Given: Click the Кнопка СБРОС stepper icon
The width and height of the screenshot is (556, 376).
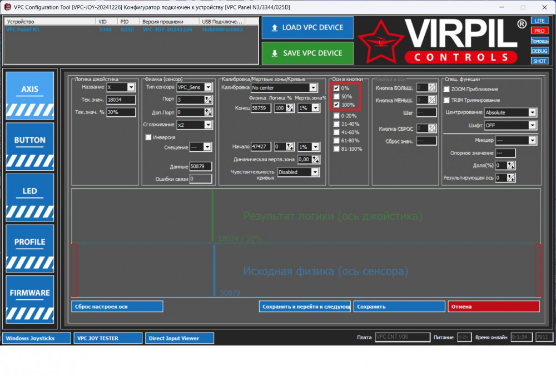Looking at the screenshot, I should (432, 128).
